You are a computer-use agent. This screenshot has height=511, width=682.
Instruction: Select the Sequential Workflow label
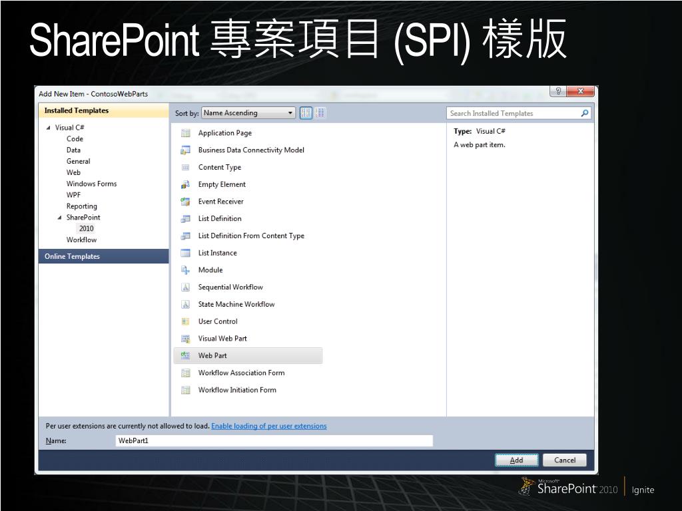[230, 287]
